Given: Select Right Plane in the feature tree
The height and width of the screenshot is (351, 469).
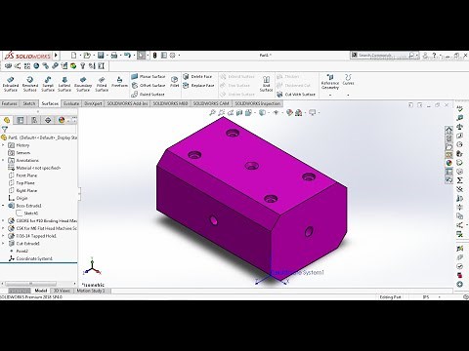Looking at the screenshot, I should [x=22, y=190].
